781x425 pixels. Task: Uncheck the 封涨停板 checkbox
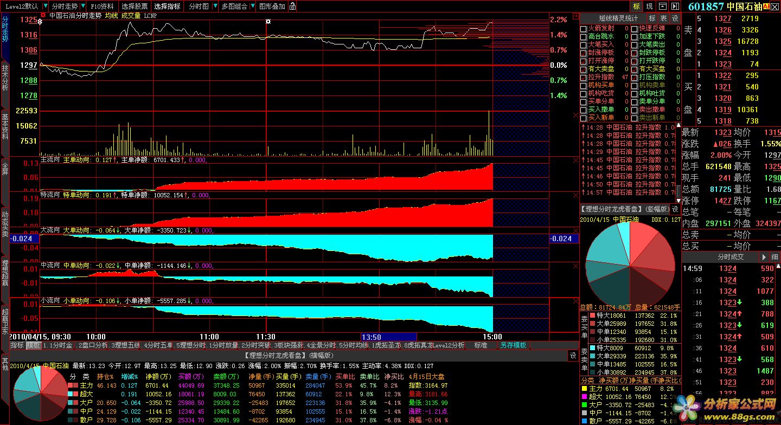[x=584, y=53]
